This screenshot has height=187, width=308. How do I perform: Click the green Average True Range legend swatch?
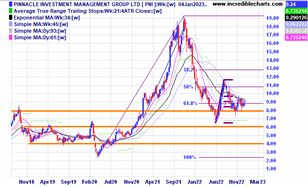point(10,11)
